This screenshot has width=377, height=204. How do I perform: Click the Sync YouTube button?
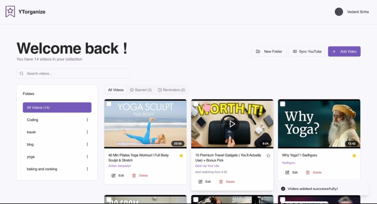click(x=307, y=51)
